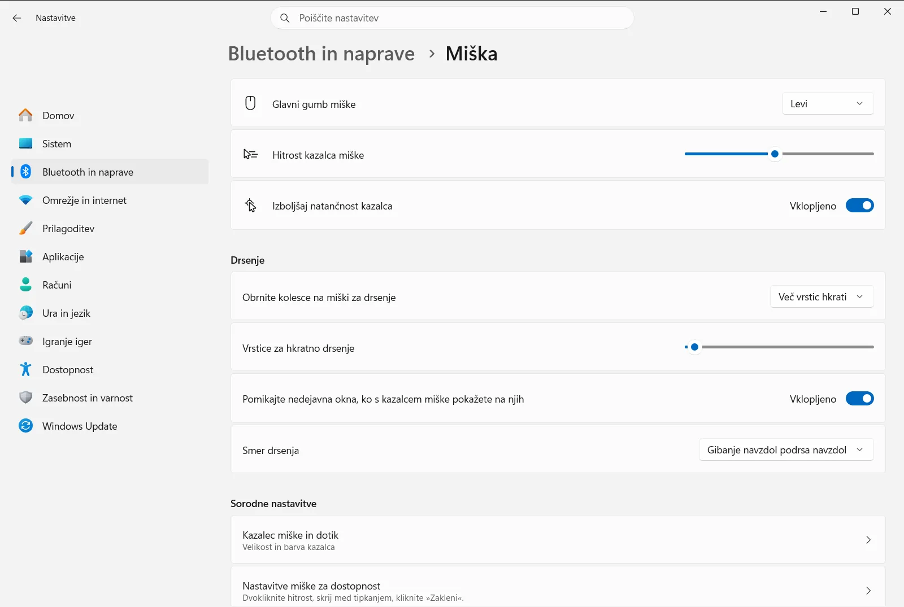Open Nastavitve miške za dostopnost

[558, 587]
